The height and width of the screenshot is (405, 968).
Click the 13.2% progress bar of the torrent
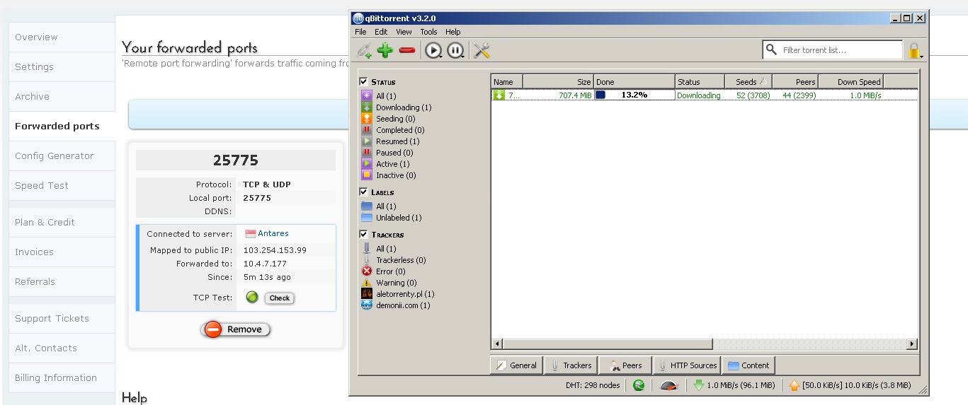point(634,95)
